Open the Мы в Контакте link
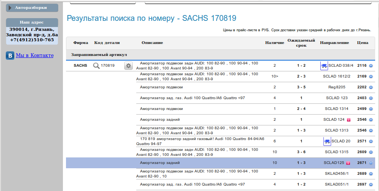This screenshot has width=379, height=191. click(x=35, y=55)
